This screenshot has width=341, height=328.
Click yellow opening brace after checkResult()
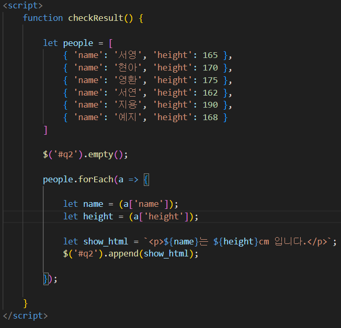(141, 18)
